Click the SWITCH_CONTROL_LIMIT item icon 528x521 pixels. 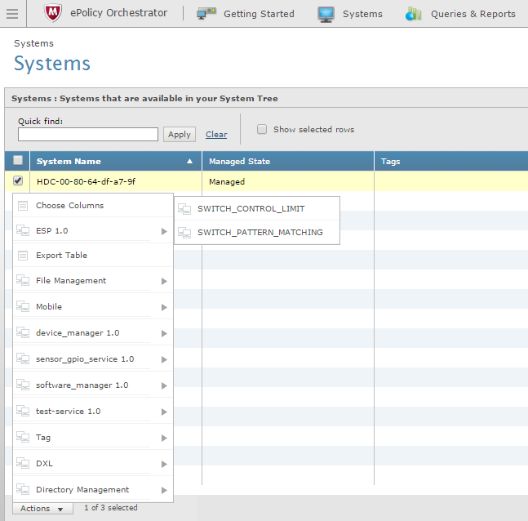[x=184, y=209]
